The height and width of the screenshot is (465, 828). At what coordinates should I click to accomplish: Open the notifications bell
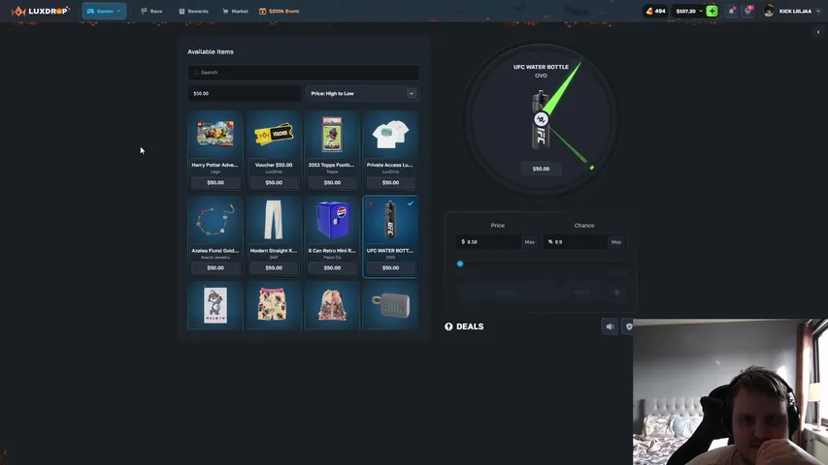[731, 11]
